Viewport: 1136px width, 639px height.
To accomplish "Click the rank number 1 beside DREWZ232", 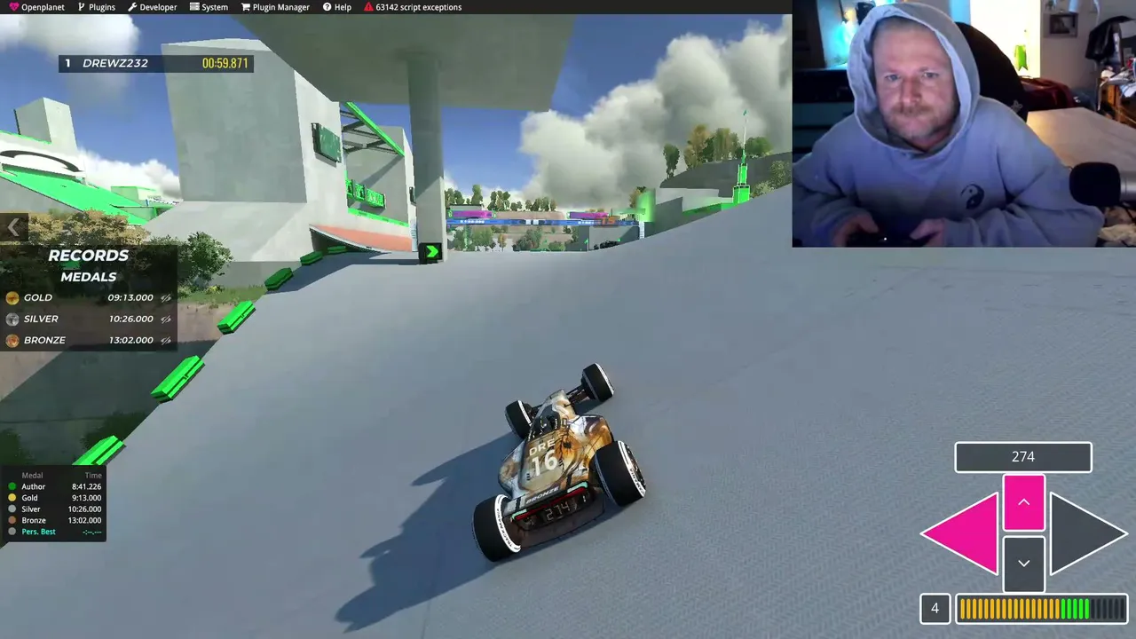I will click(x=67, y=63).
